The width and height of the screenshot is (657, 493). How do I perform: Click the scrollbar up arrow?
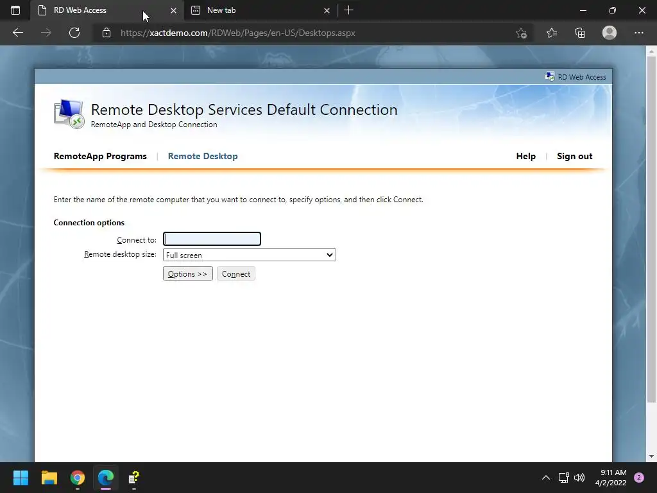(651, 51)
